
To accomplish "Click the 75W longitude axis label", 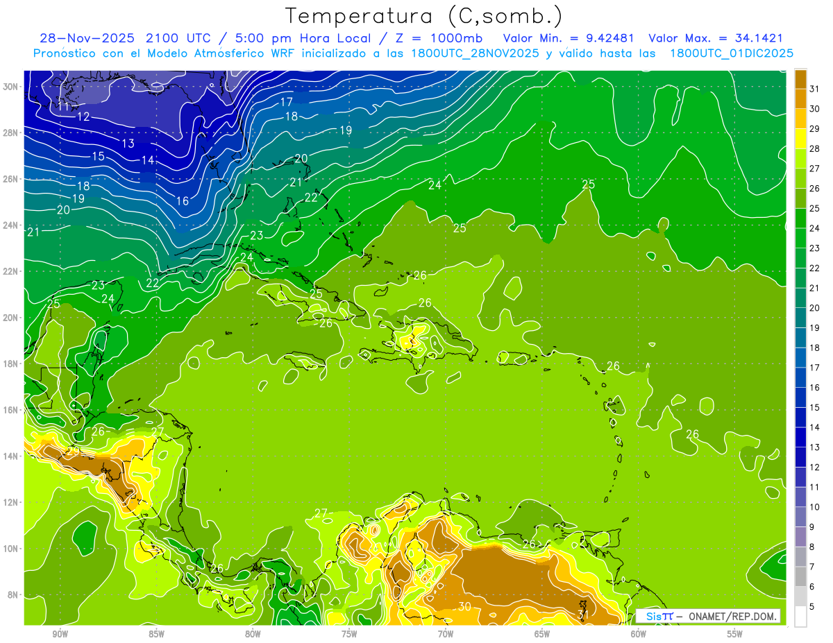I will click(349, 634).
